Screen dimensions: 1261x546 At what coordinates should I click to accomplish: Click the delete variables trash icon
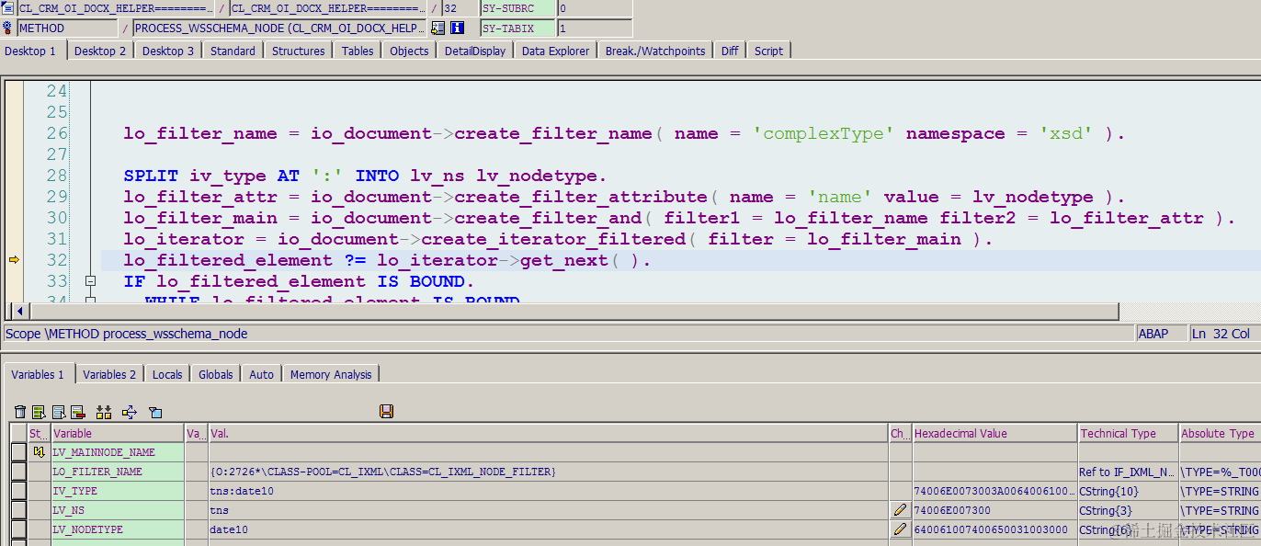pos(20,412)
